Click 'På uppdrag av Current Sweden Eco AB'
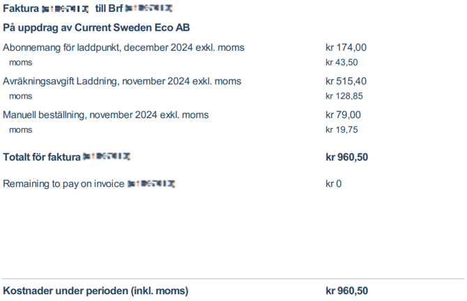Screen dimensions: 467x301 tap(96, 28)
